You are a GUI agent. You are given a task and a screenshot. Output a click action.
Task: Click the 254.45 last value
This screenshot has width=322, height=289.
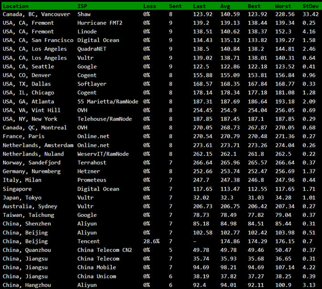click(203, 110)
